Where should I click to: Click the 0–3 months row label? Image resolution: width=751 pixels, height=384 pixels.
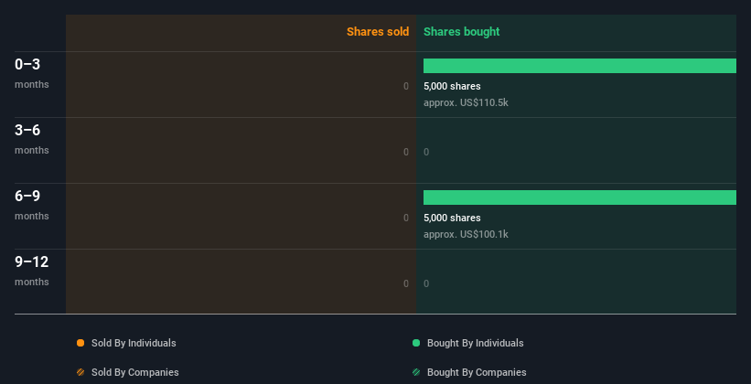click(x=32, y=73)
